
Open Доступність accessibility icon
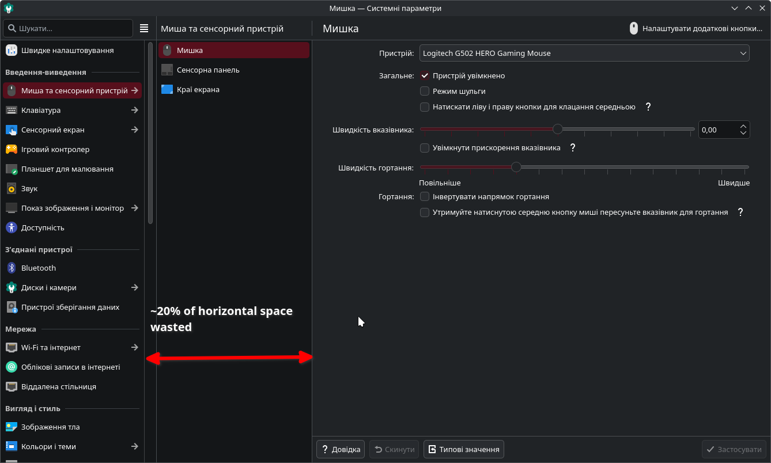point(12,227)
